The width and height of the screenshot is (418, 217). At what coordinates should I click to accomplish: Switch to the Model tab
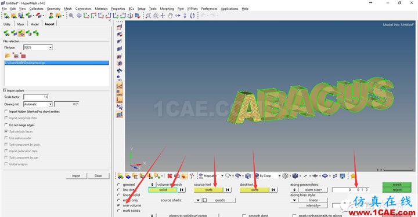tap(34, 24)
